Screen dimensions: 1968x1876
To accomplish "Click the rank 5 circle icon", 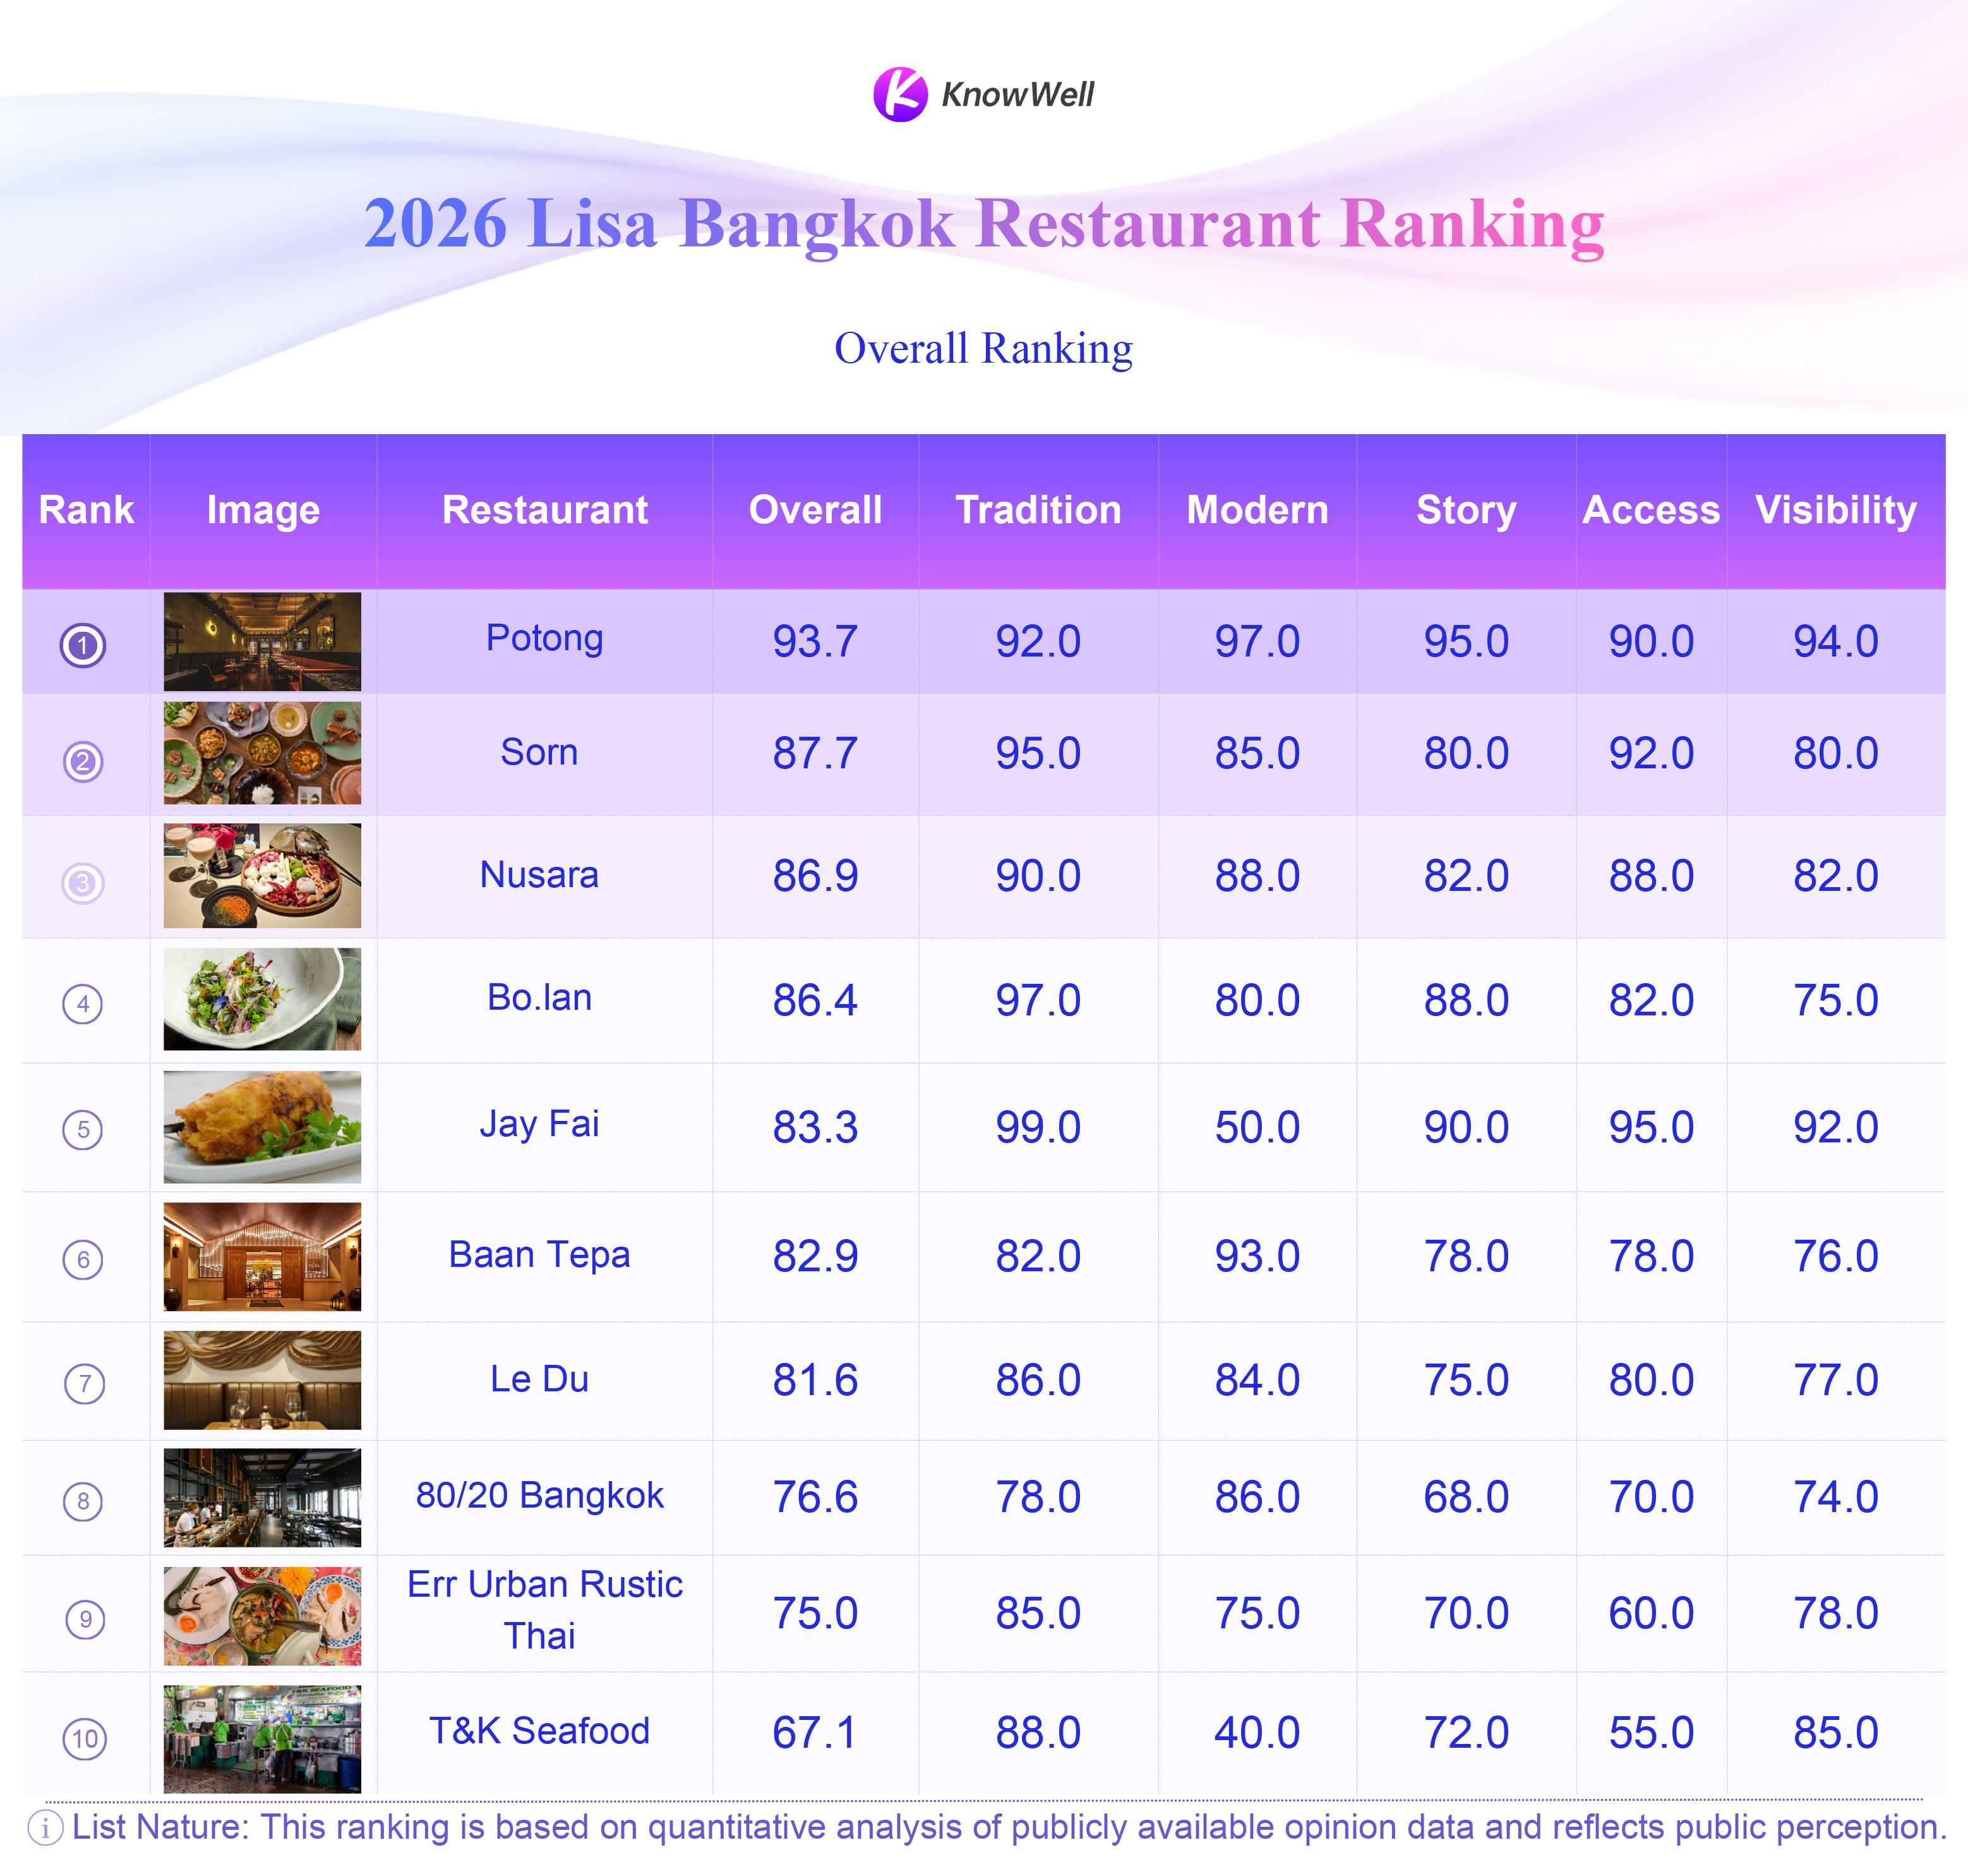I will point(83,1130).
